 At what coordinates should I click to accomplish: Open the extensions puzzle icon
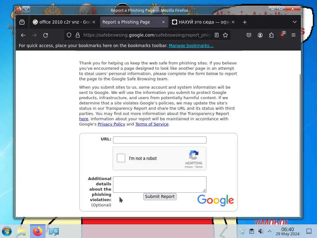(x=271, y=35)
